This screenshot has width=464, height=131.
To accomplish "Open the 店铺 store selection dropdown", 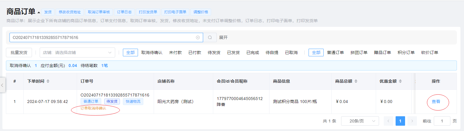I will [77, 53].
